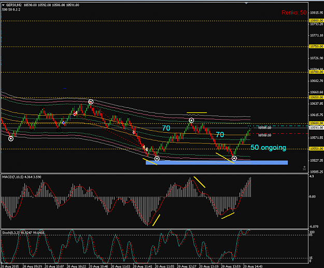Click the '20 Aug 11:55' time label

(165, 266)
